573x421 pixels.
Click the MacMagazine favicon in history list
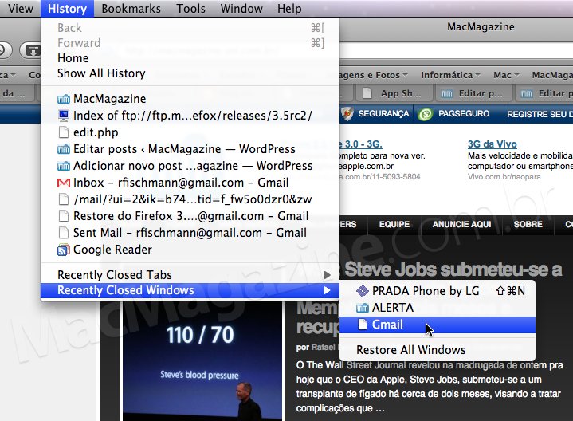(x=64, y=99)
